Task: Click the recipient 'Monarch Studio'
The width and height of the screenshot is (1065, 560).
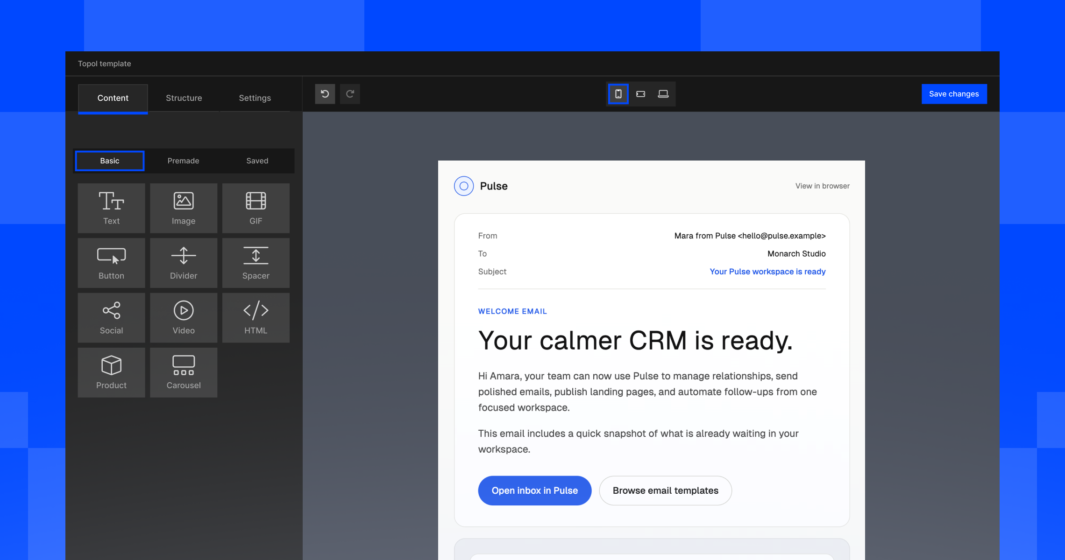Action: coord(796,253)
